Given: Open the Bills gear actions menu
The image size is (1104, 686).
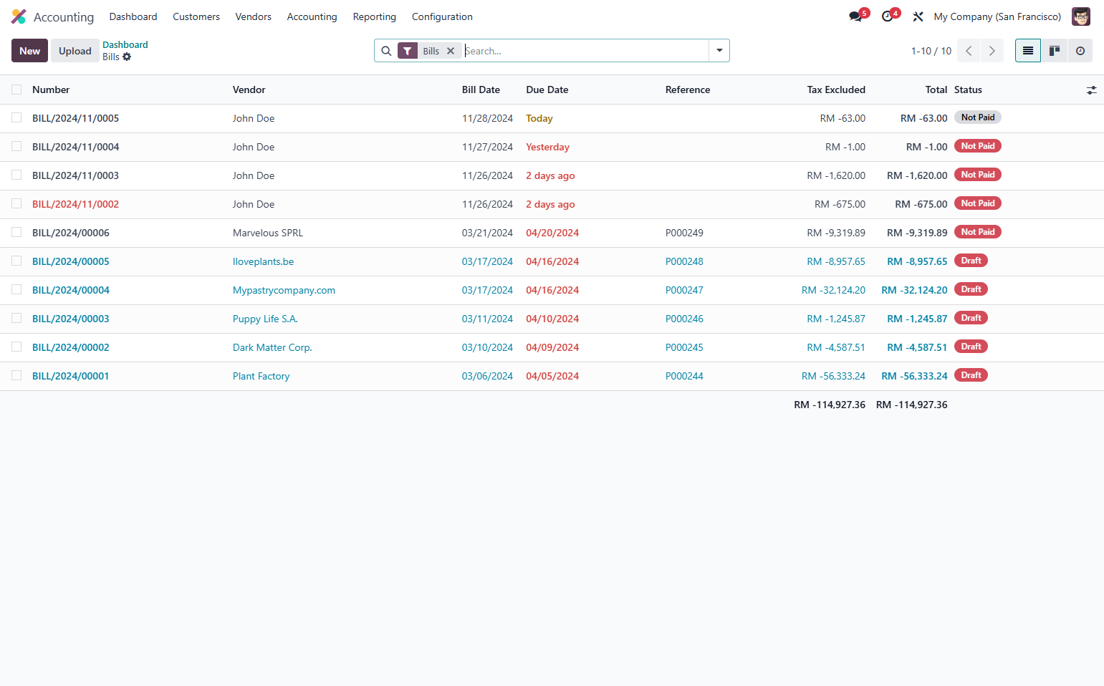Looking at the screenshot, I should (x=127, y=57).
